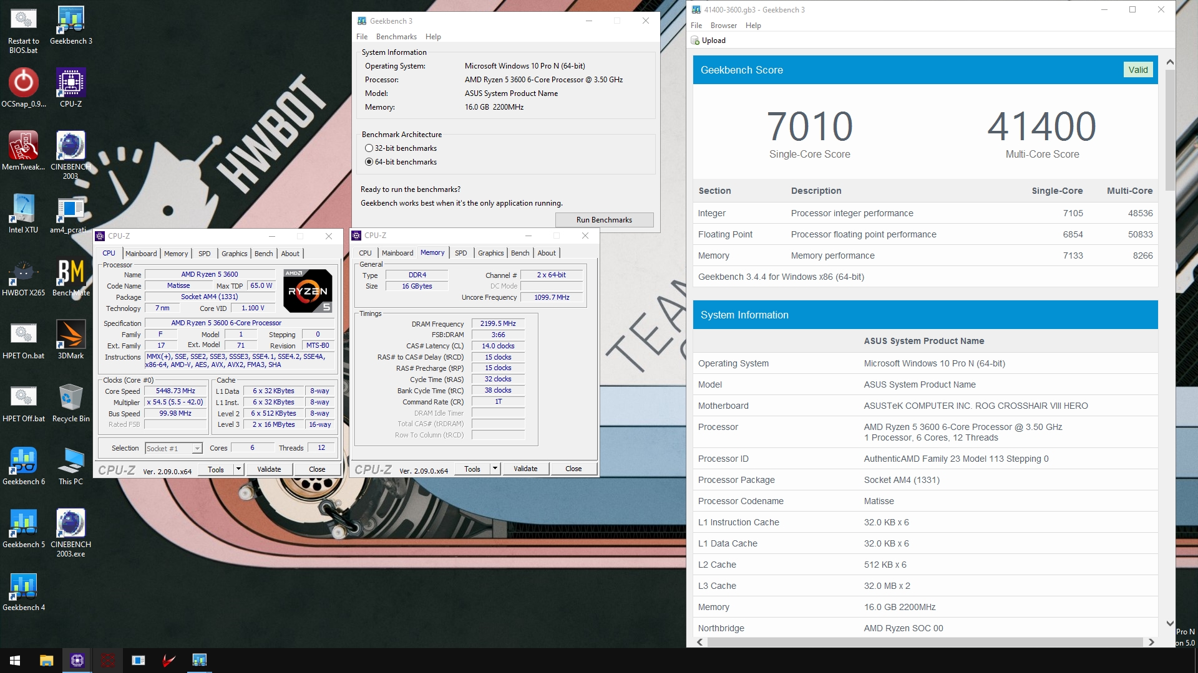The height and width of the screenshot is (673, 1198).
Task: Switch to CPU-Z in the taskbar
Action: click(77, 661)
